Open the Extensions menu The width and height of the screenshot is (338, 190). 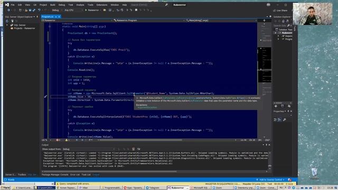pos(102,5)
